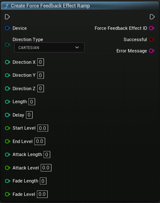The image size is (160, 203).
Task: Click the Direction Y value field
Action: click(41, 75)
